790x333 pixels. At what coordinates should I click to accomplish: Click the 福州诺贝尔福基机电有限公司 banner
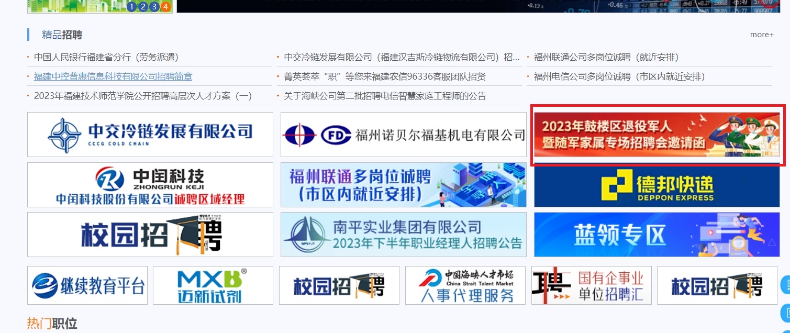coord(403,135)
